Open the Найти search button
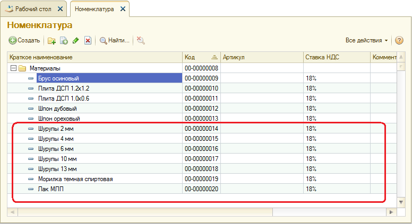412x224 pixels. pos(114,40)
